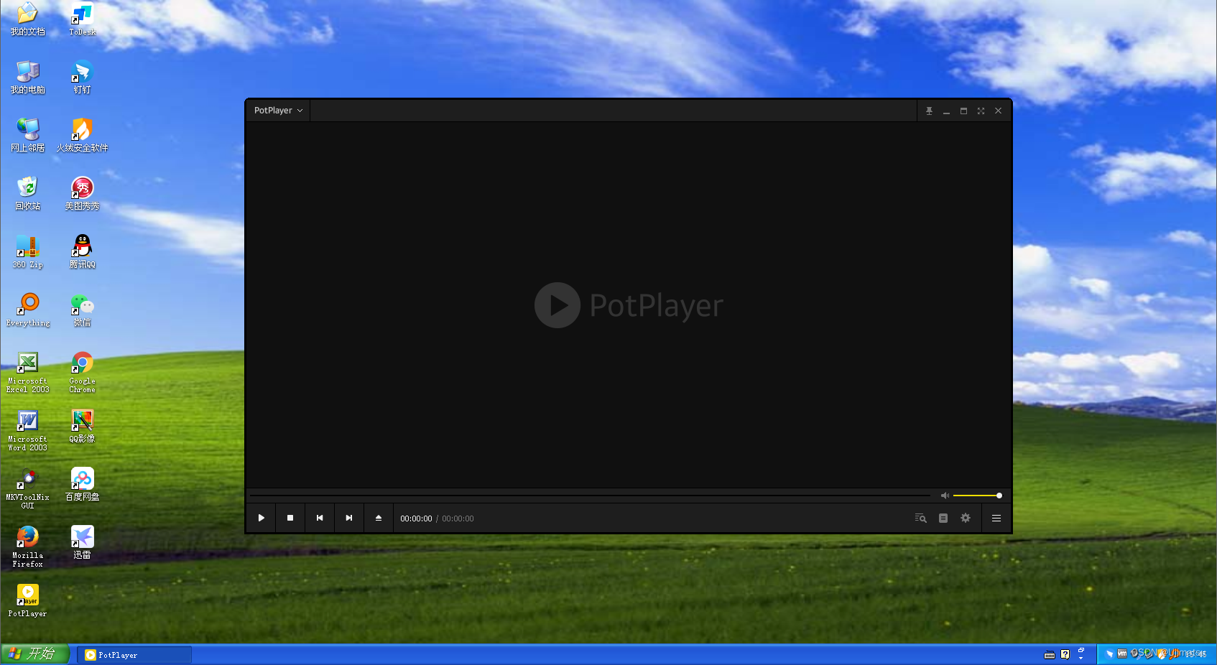Screen dimensions: 1217x665
Task: Select the Everything desktop shortcut
Action: click(27, 310)
